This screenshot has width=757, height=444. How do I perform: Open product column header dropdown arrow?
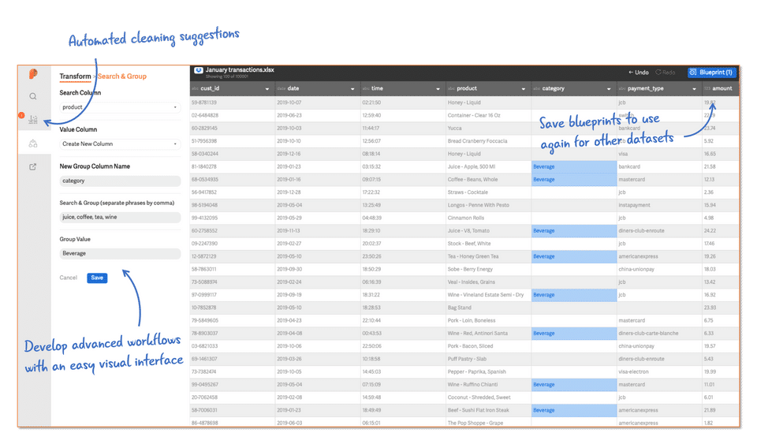pos(524,89)
